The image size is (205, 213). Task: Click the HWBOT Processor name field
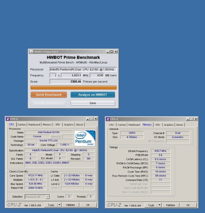(x=83, y=70)
